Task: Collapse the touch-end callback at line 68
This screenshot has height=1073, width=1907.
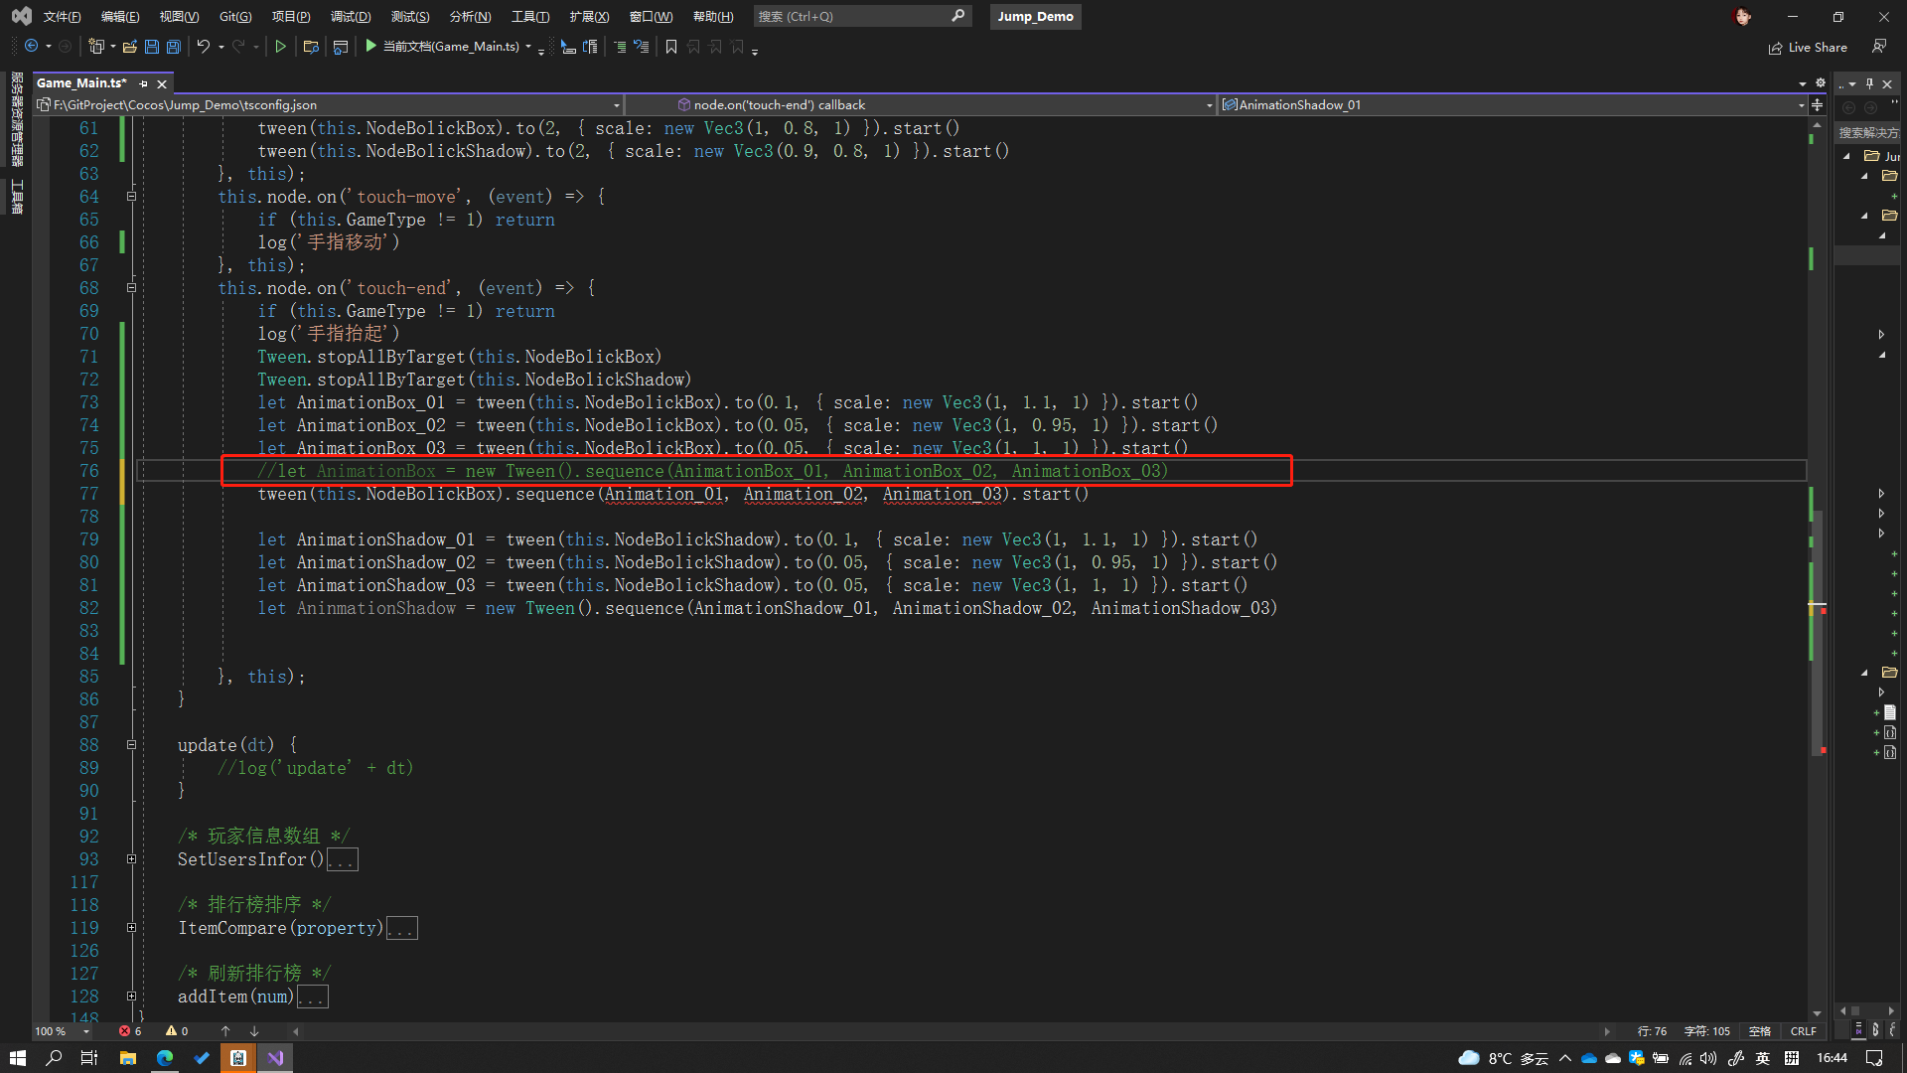Action: [131, 288]
